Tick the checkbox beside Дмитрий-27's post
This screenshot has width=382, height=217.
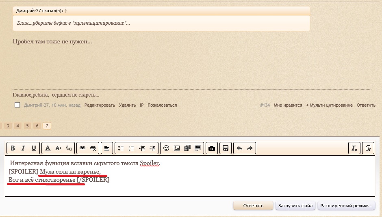point(17,105)
